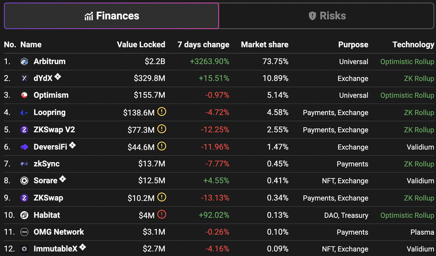Viewport: 436px width, 256px height.
Task: Click the Technology column header
Action: pyautogui.click(x=413, y=45)
